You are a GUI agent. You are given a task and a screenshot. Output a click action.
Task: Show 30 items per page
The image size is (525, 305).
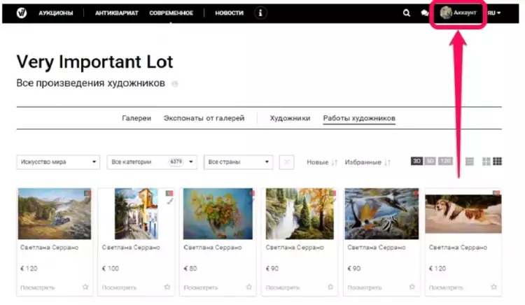pyautogui.click(x=417, y=161)
